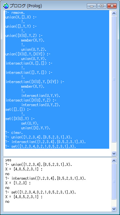The image size is (120, 215).
Task: Click the lower pane scroll up arrow
Action: pos(114,161)
